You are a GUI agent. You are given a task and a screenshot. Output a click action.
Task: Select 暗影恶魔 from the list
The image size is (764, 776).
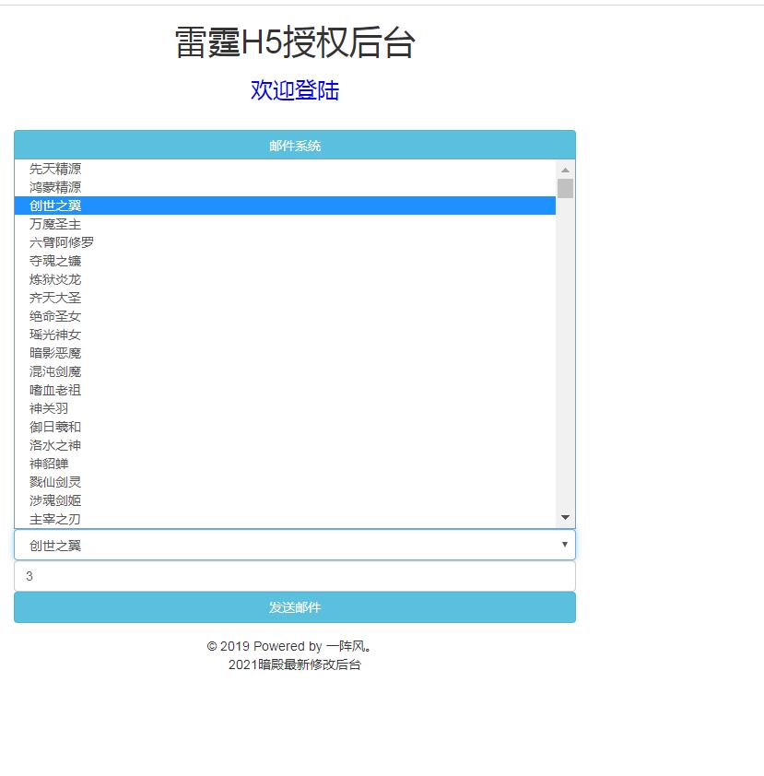point(55,353)
